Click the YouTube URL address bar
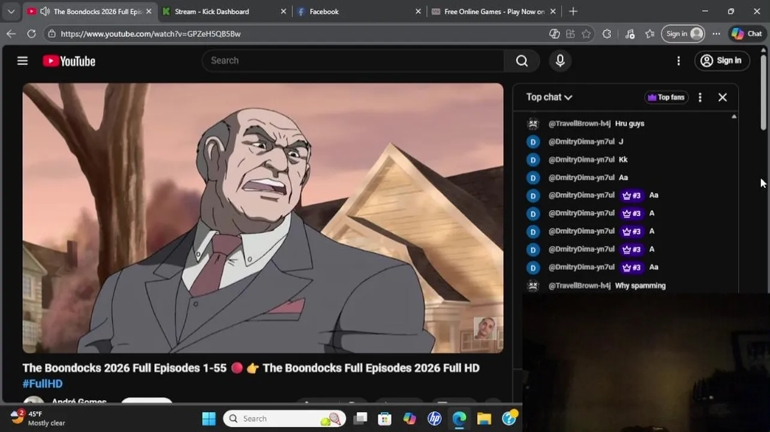The width and height of the screenshot is (770, 432). pos(300,34)
